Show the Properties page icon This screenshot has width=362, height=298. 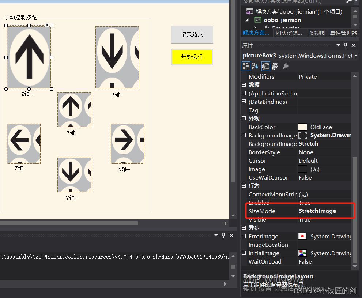tap(265, 66)
